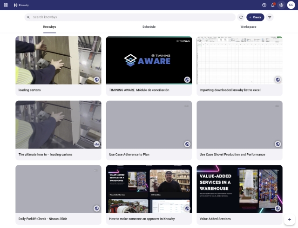Viewport: 298px width, 228px height.
Task: Open the apps grid menu icon
Action: point(6,5)
